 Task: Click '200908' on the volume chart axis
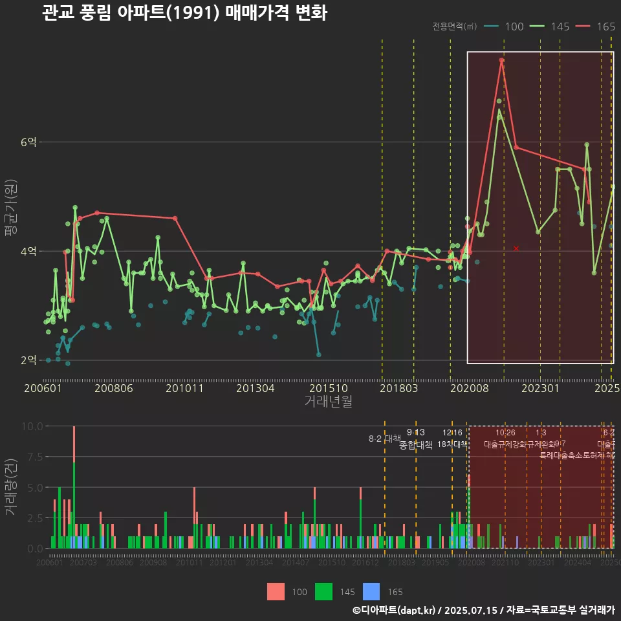153,562
